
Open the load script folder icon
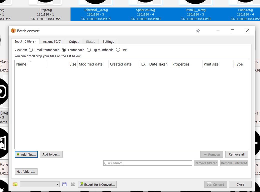point(15,184)
